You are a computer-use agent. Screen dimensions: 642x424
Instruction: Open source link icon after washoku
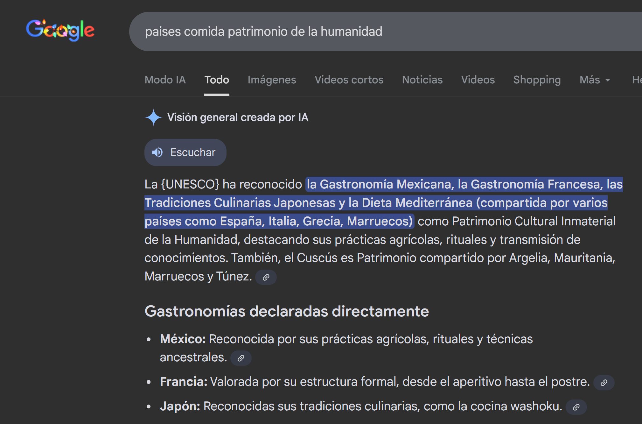(576, 407)
